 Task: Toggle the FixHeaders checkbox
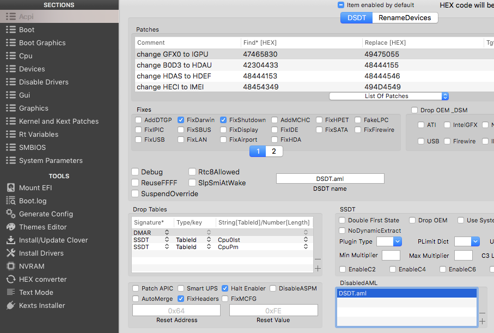coord(181,298)
